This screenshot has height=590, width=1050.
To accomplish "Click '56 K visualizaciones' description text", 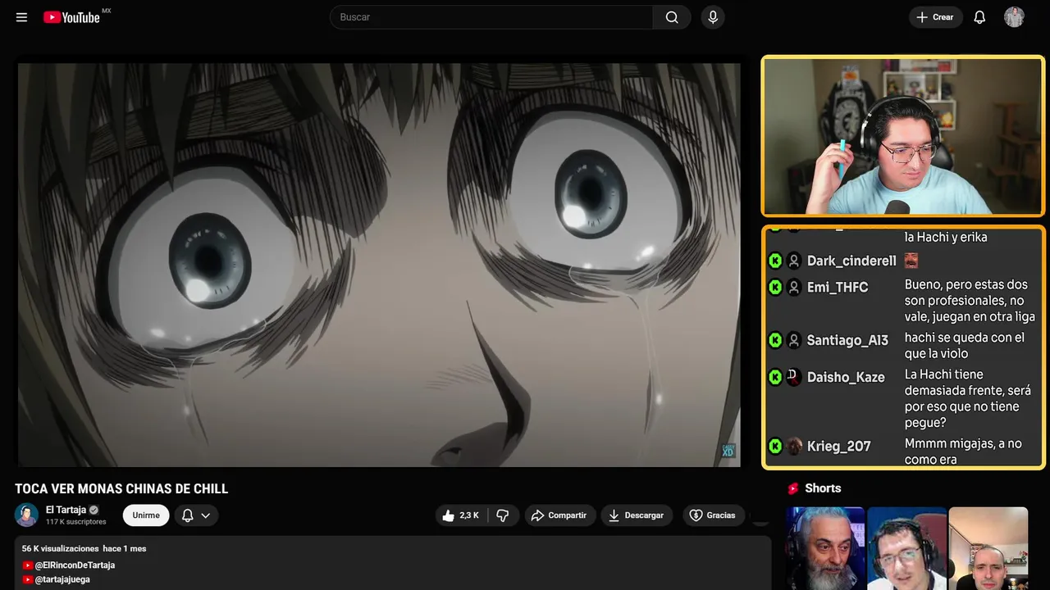I will (60, 548).
